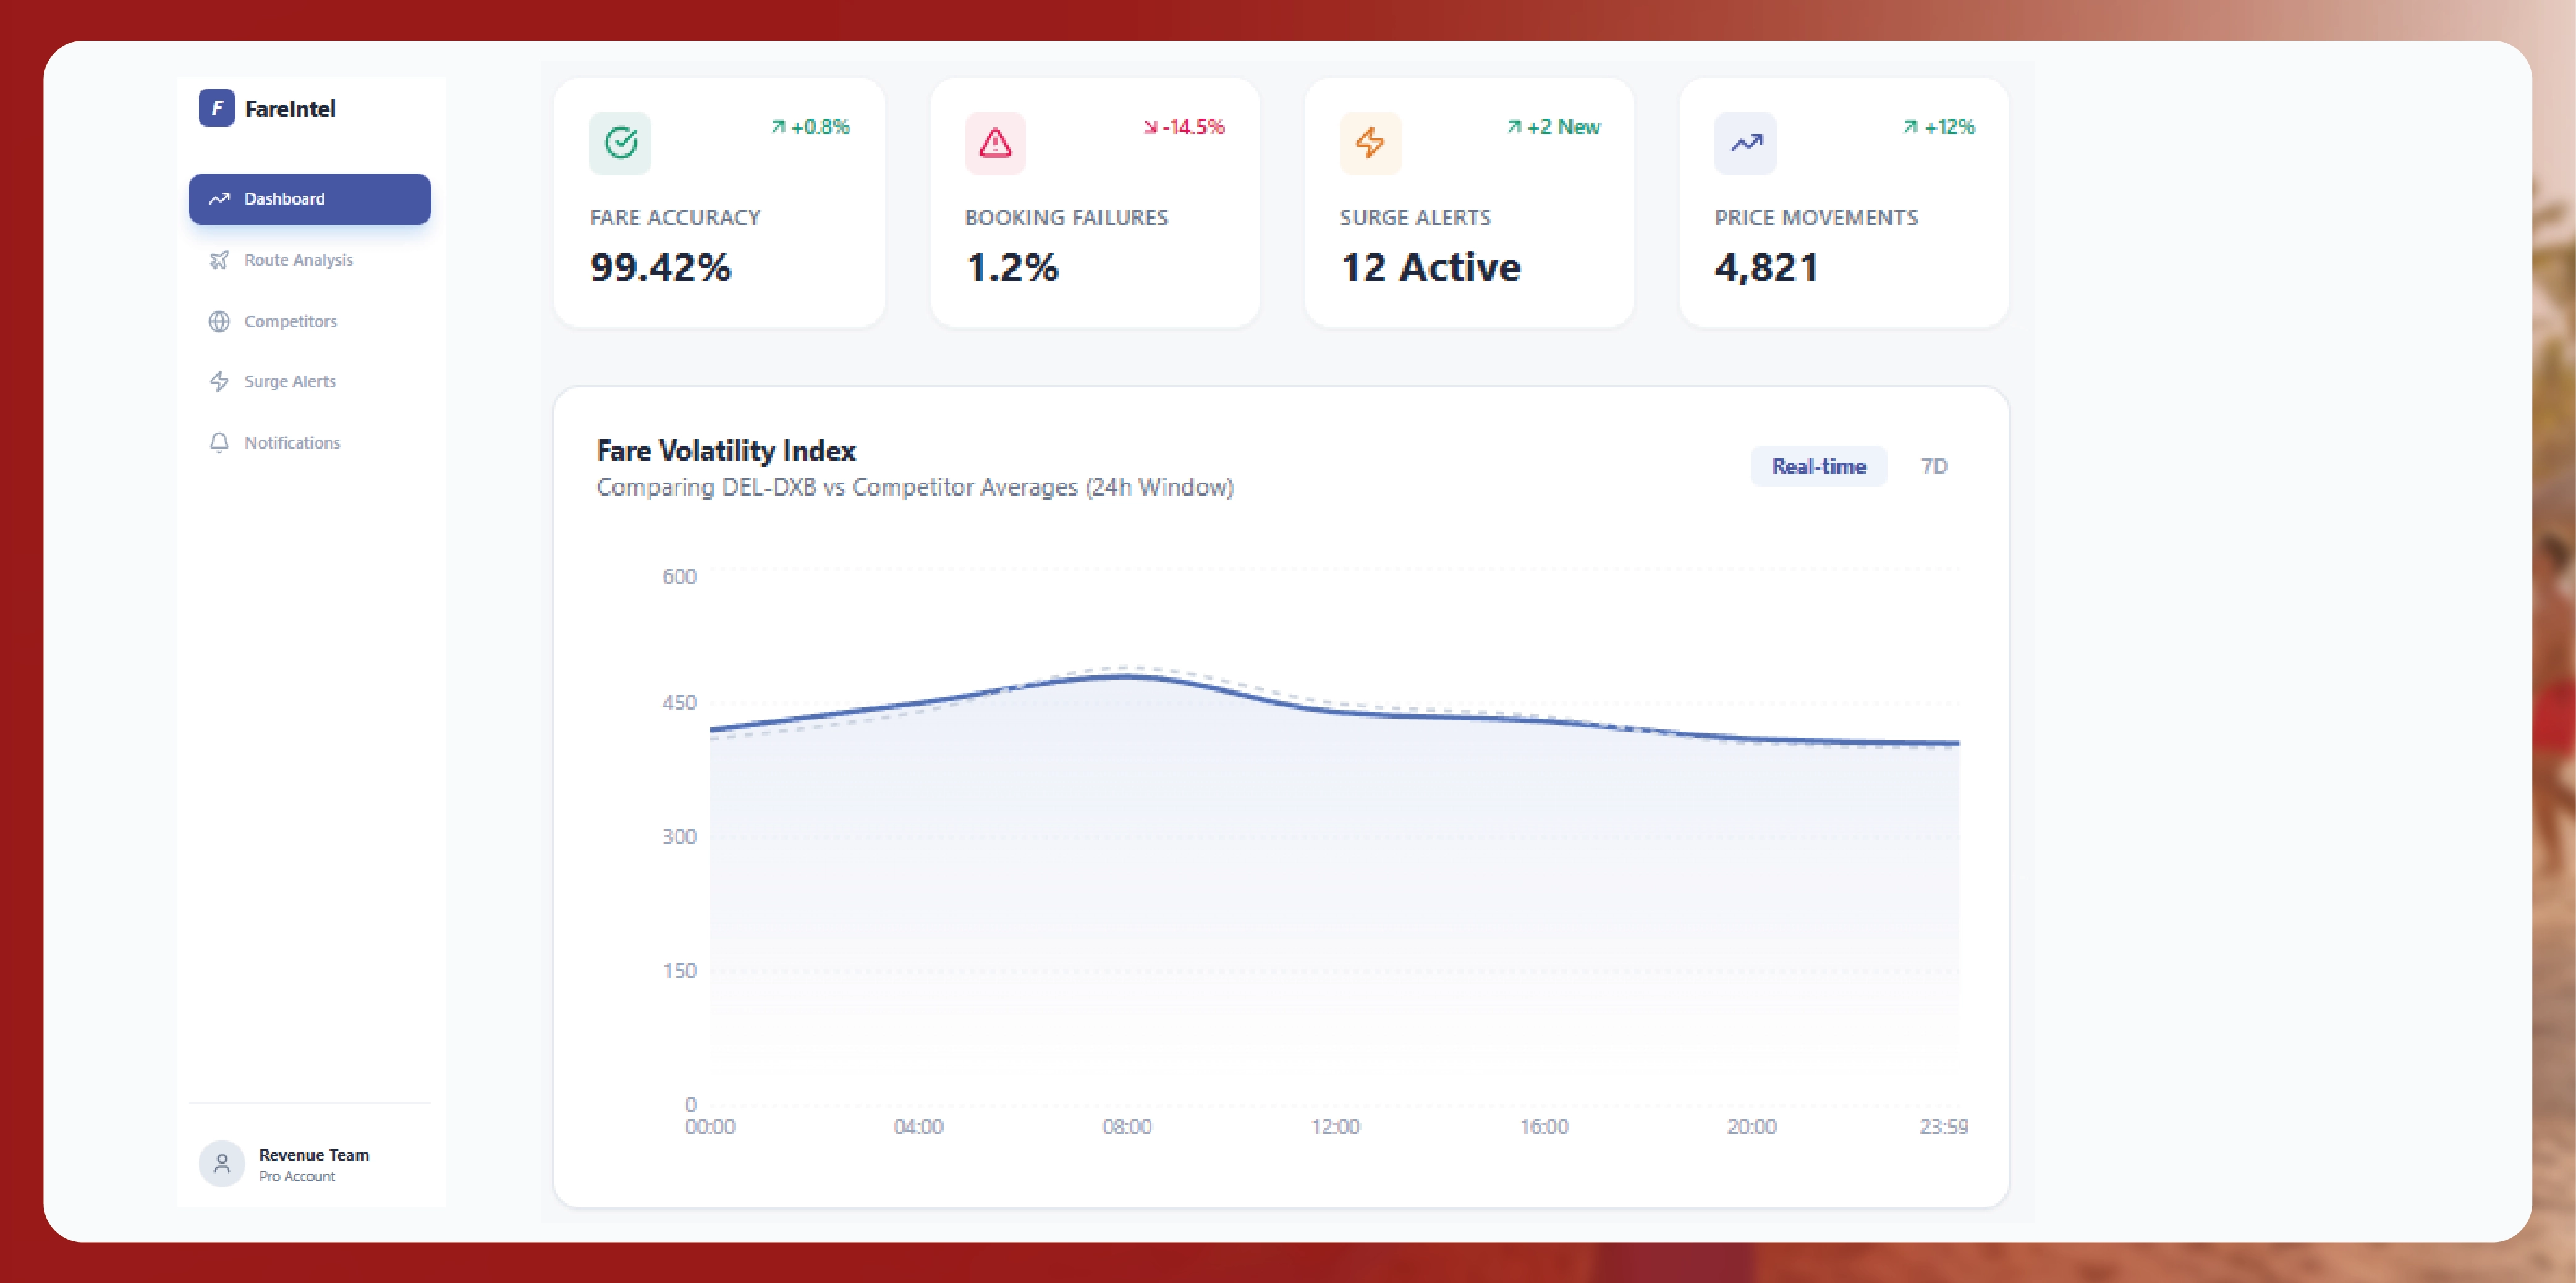Screen dimensions: 2576x1284
Task: Click the trend chart icon on Price Movements card
Action: click(x=1745, y=143)
